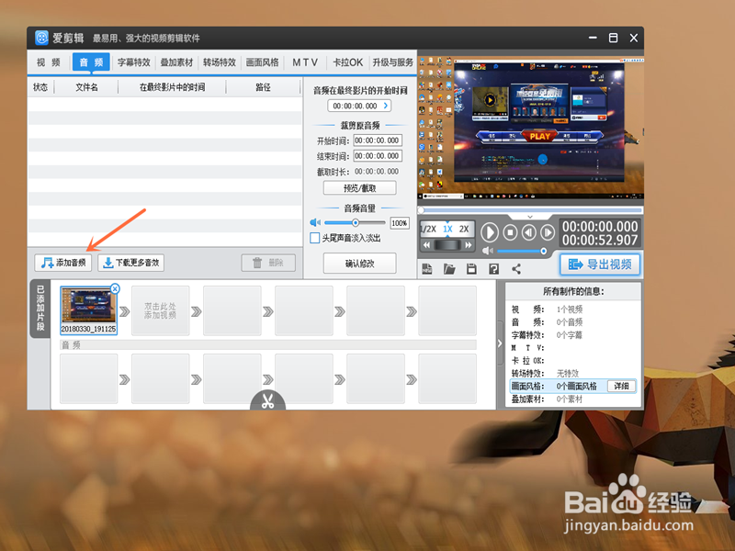Screen dimensions: 735x551
Task: Click the greyed 删除 delete button
Action: click(268, 263)
